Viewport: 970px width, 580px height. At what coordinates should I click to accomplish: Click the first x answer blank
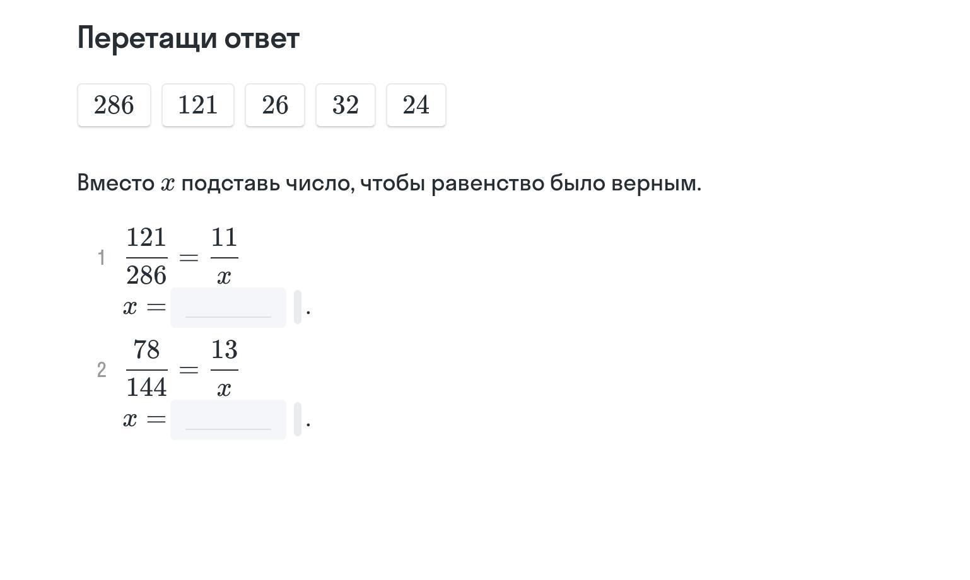(228, 308)
